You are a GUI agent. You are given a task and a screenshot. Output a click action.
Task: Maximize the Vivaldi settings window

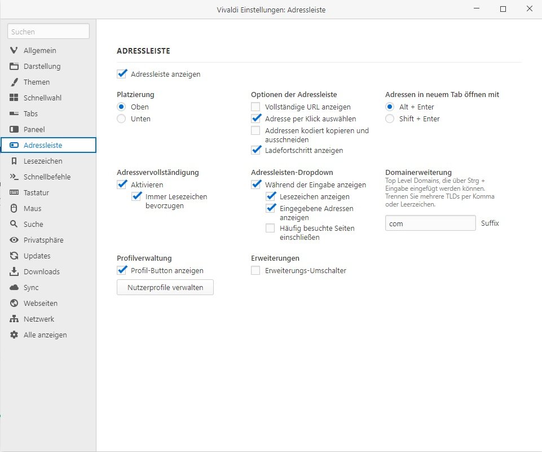(503, 9)
